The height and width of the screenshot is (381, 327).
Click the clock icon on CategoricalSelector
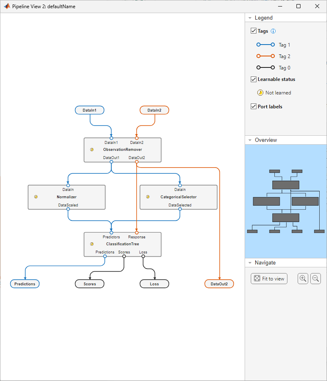click(x=148, y=197)
